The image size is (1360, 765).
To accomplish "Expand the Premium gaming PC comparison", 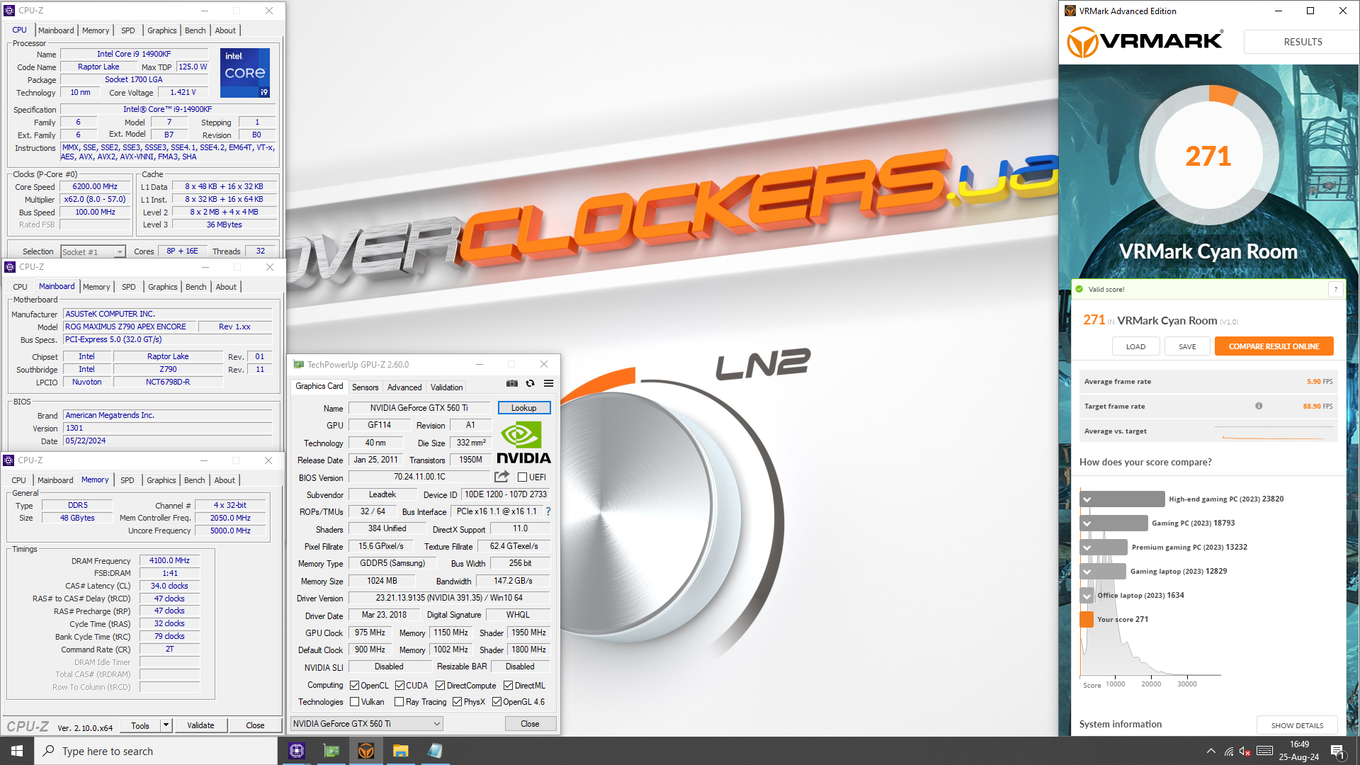I will tap(1087, 548).
